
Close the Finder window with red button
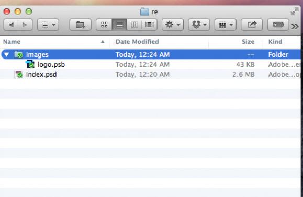point(7,11)
